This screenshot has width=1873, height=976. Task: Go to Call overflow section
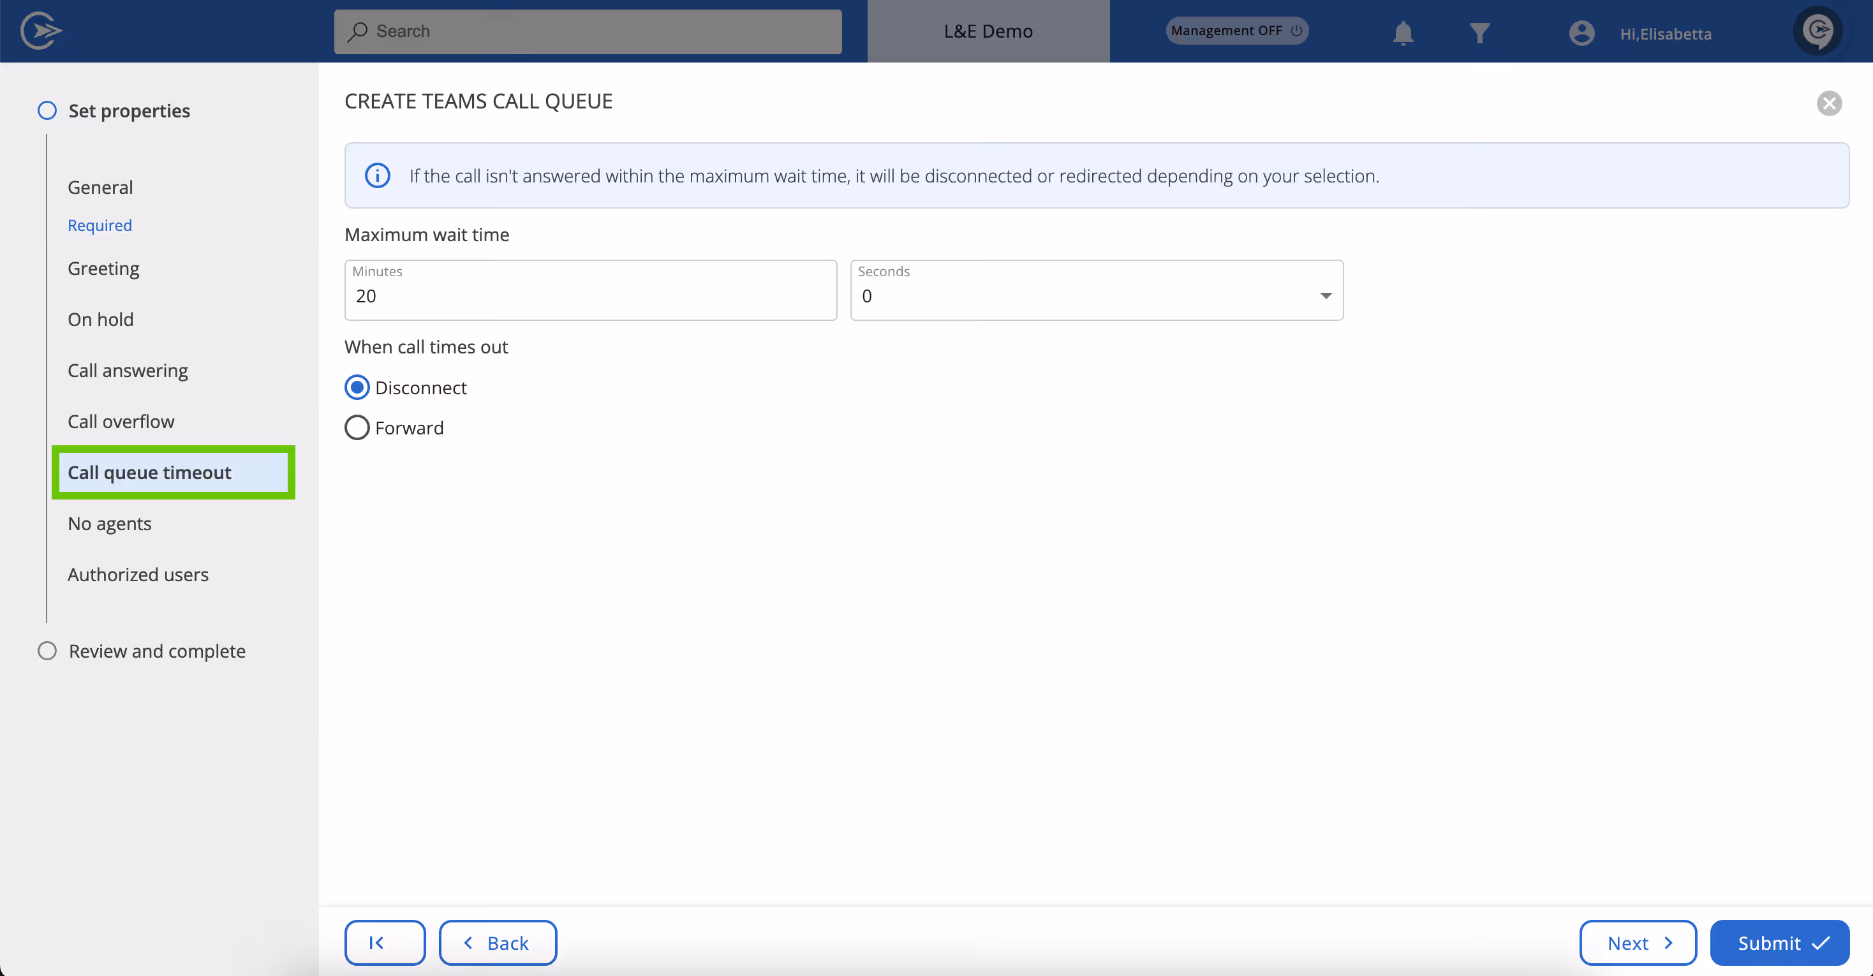click(x=121, y=422)
